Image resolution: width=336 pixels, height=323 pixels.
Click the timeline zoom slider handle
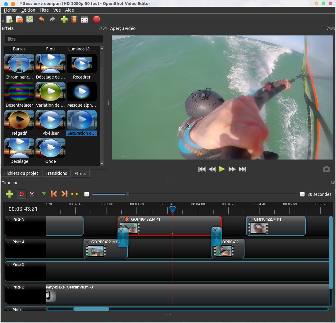(127, 194)
